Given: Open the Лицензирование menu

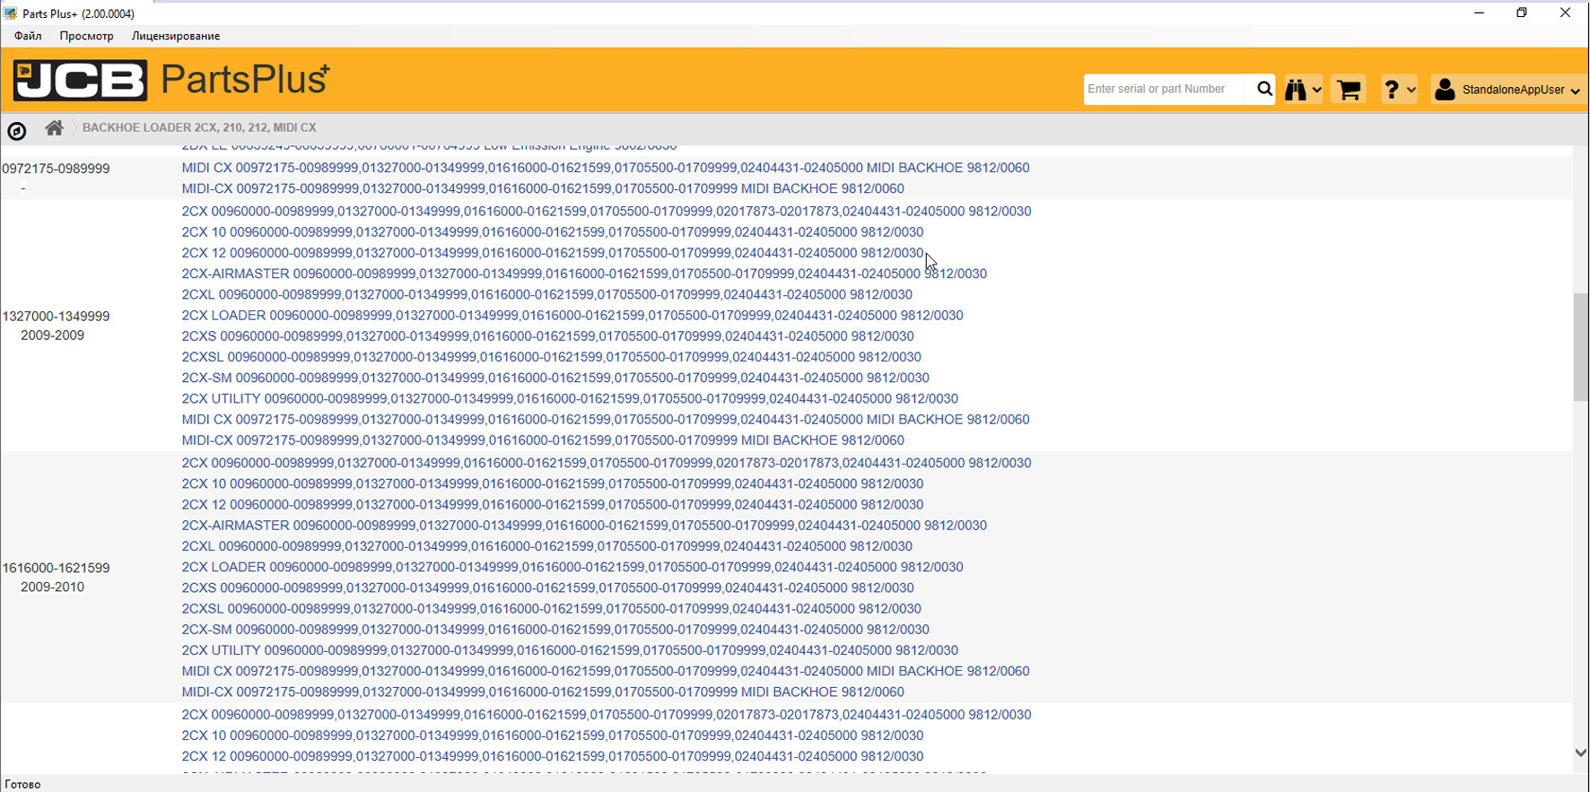Looking at the screenshot, I should tap(176, 36).
